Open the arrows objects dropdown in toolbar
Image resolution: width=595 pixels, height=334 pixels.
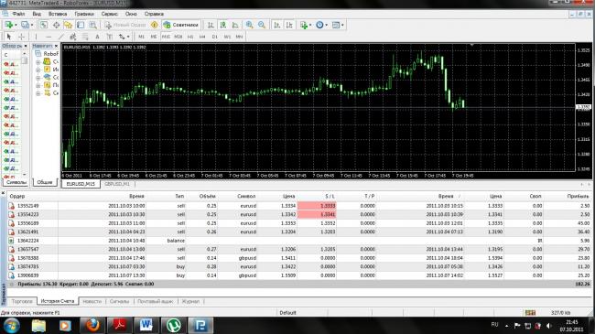coord(128,37)
